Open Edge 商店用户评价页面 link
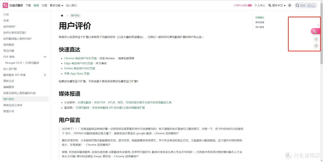 (78, 63)
